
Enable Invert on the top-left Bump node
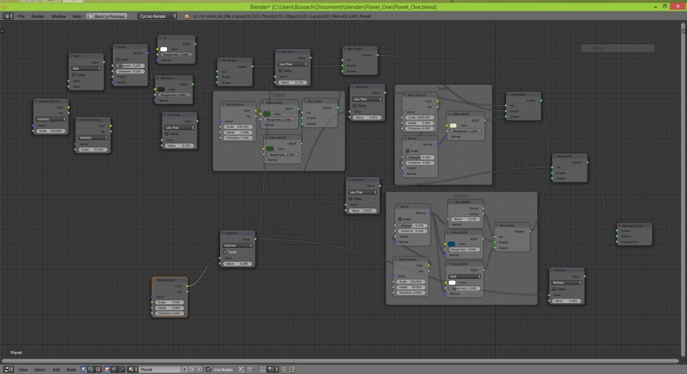tap(117, 59)
